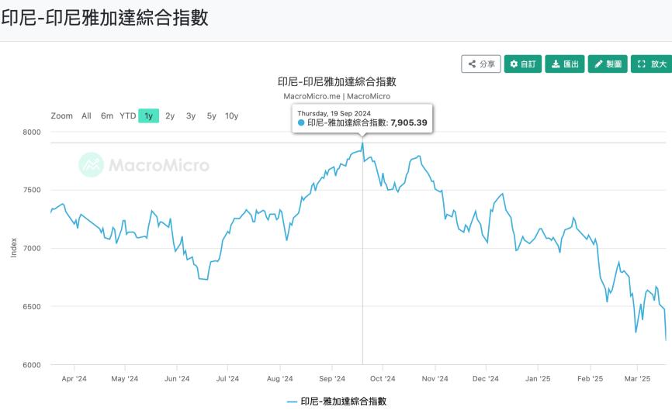Toggle the 印尼-雅加達綜合指數 legend series
Viewport: 672px width, 410px height.
[337, 401]
